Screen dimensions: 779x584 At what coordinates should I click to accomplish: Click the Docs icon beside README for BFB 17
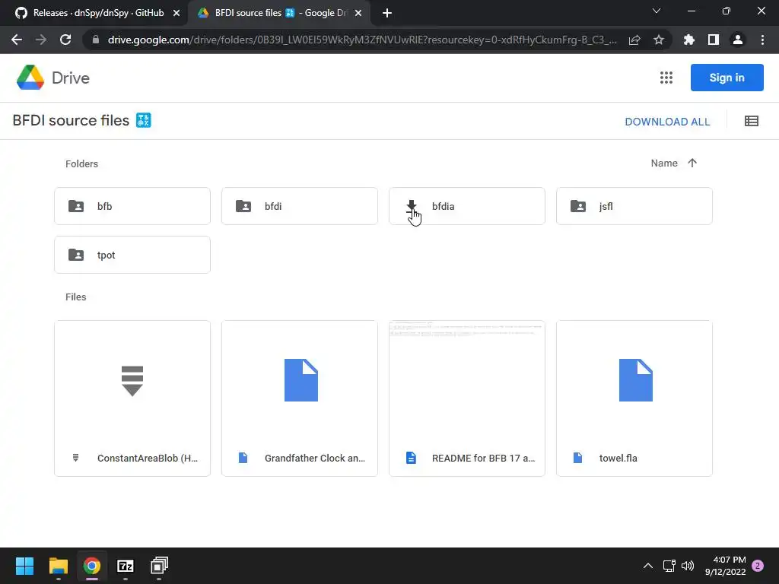click(411, 458)
